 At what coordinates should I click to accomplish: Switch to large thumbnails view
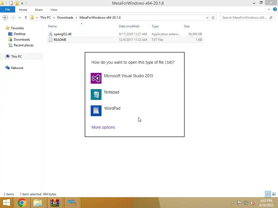pos(274,194)
